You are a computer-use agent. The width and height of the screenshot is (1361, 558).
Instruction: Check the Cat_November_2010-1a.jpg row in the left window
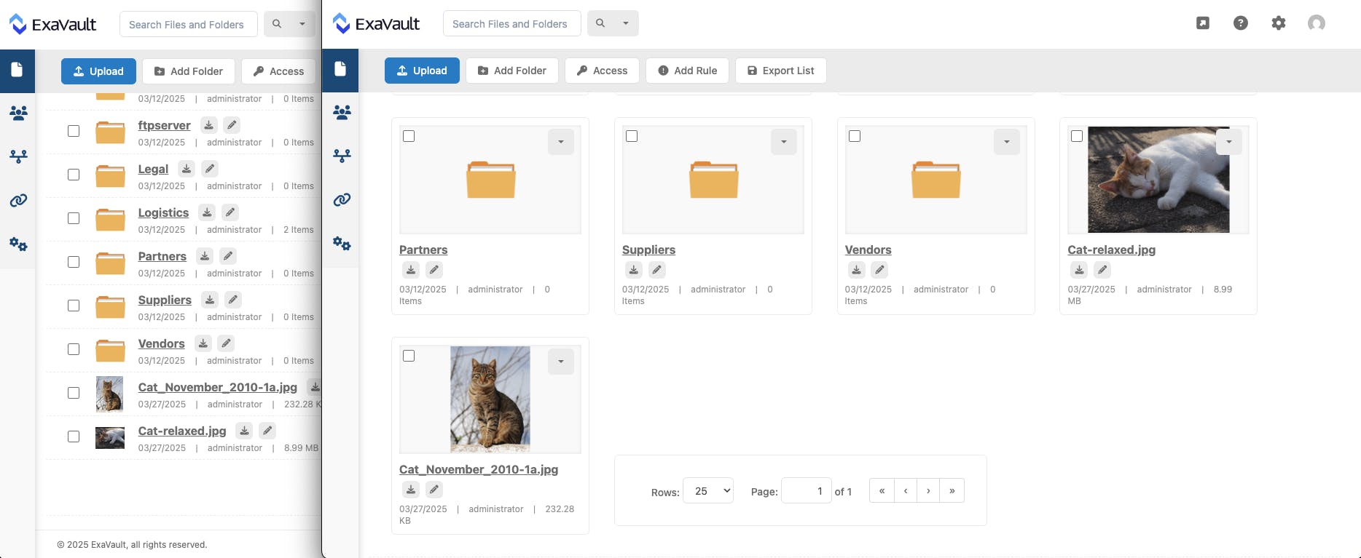click(74, 393)
